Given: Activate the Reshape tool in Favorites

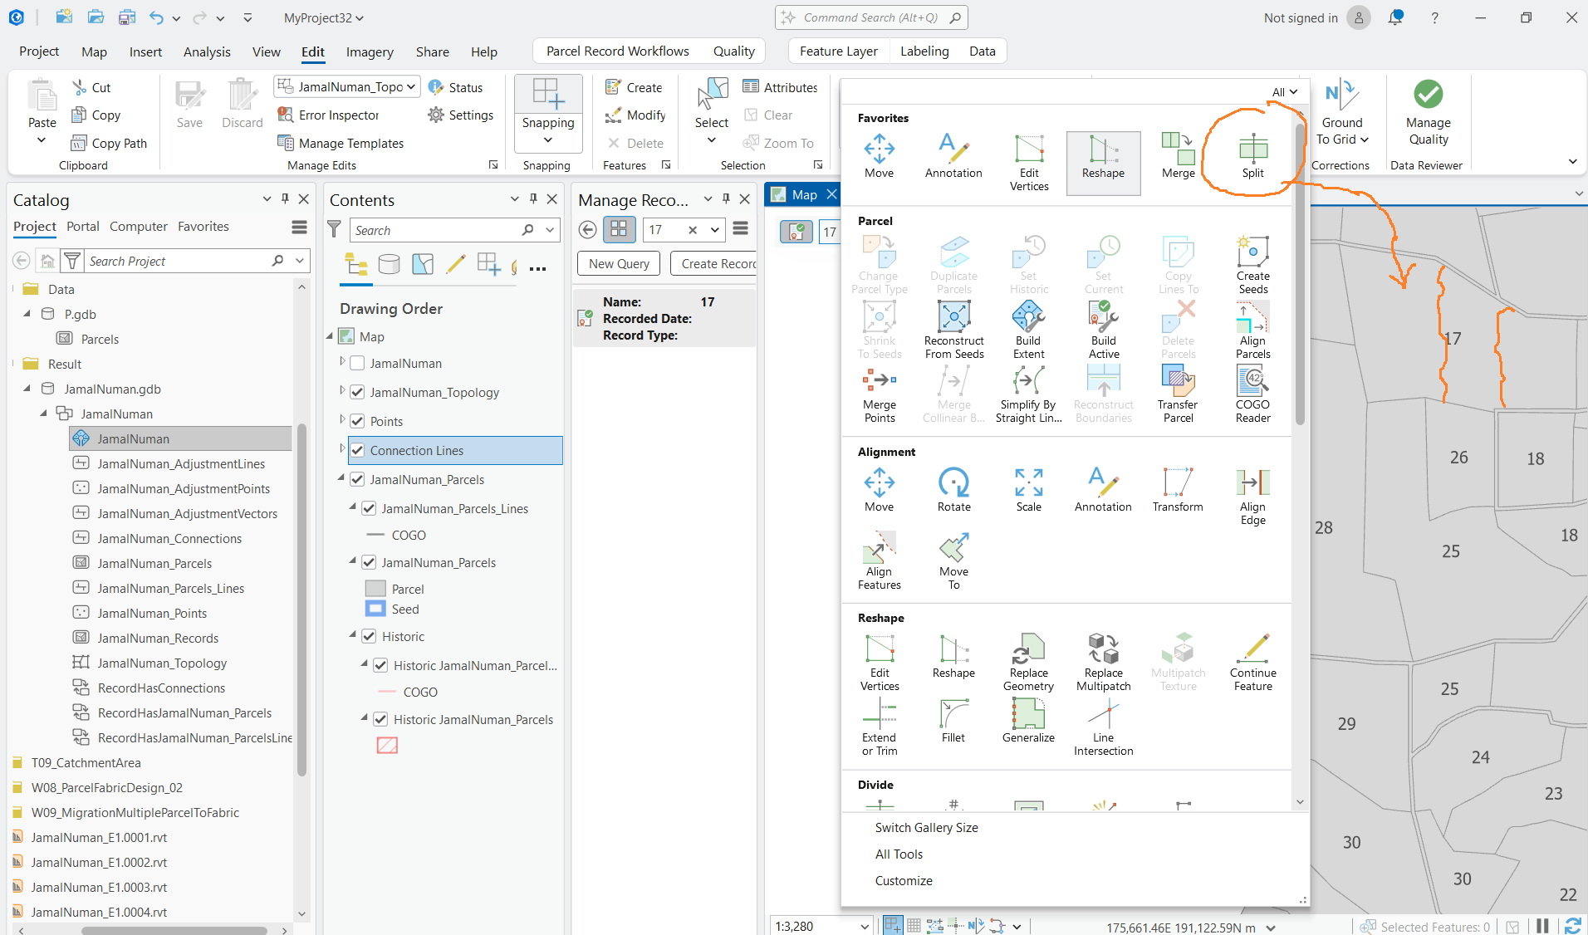Looking at the screenshot, I should pyautogui.click(x=1103, y=163).
